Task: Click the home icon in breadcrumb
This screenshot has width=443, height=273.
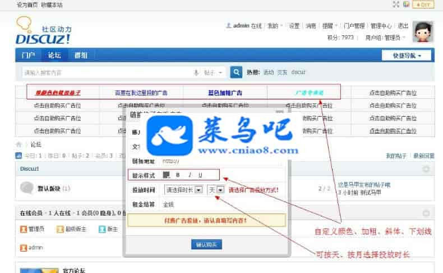Action: pos(19,144)
